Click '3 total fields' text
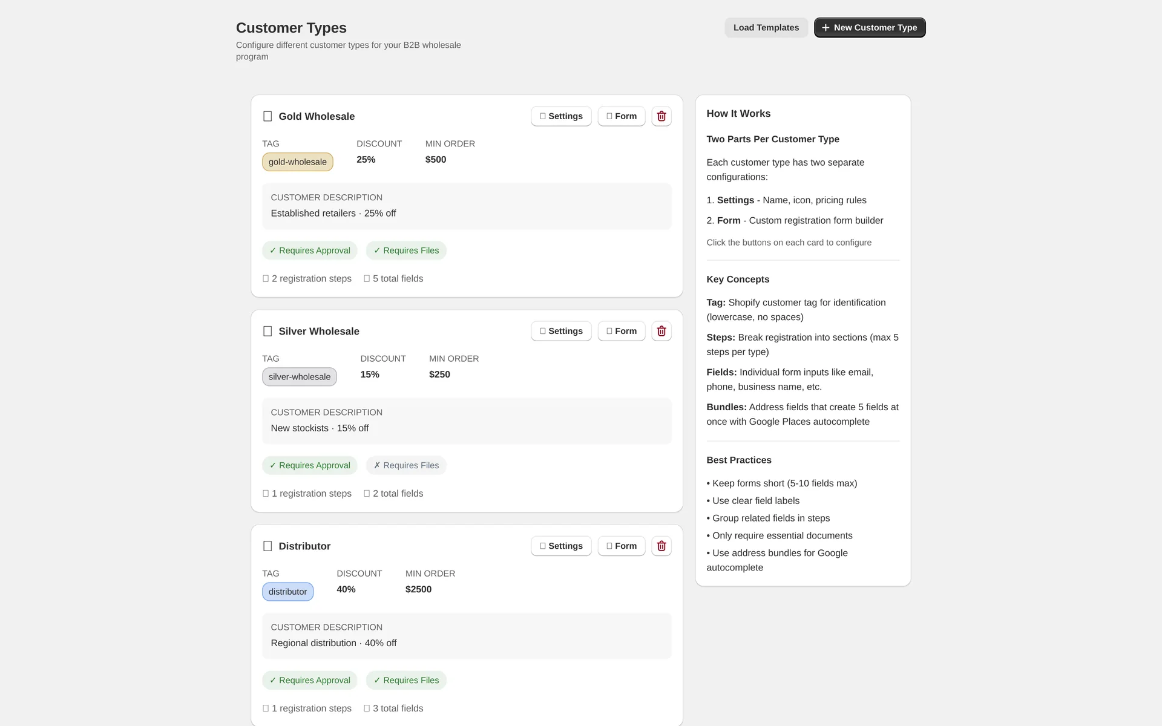1162x726 pixels. (x=393, y=708)
